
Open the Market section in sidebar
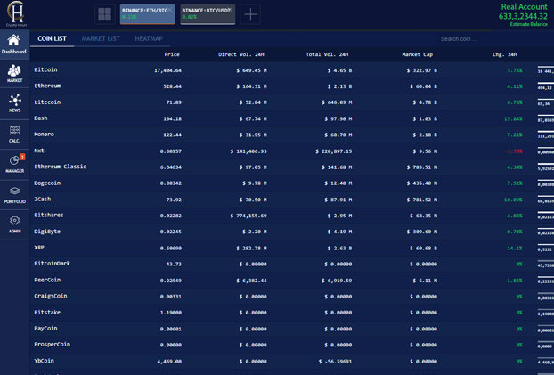(x=14, y=74)
